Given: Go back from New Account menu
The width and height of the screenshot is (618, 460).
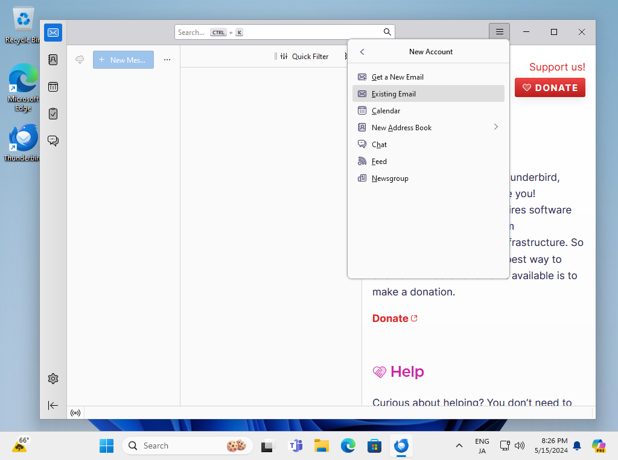Looking at the screenshot, I should click(362, 52).
